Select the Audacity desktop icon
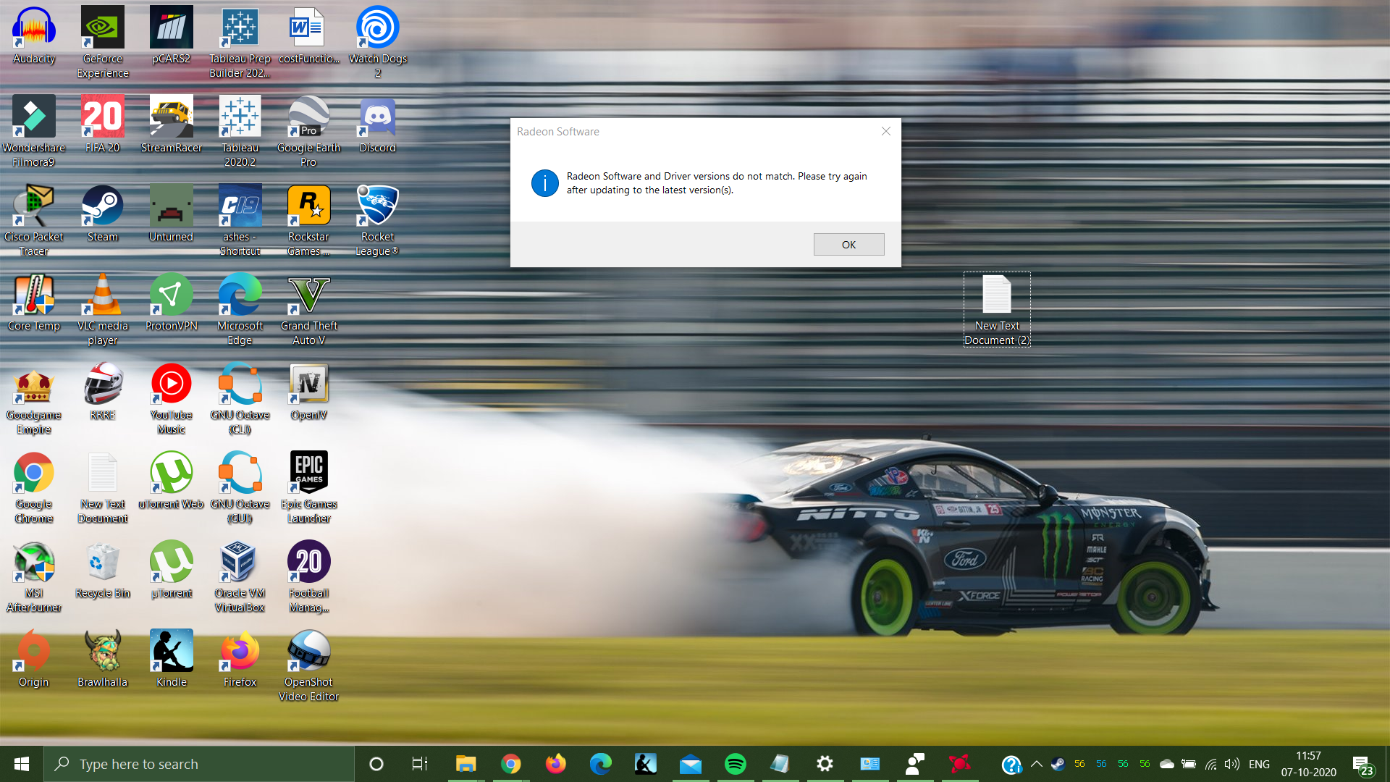The width and height of the screenshot is (1390, 782). (34, 35)
